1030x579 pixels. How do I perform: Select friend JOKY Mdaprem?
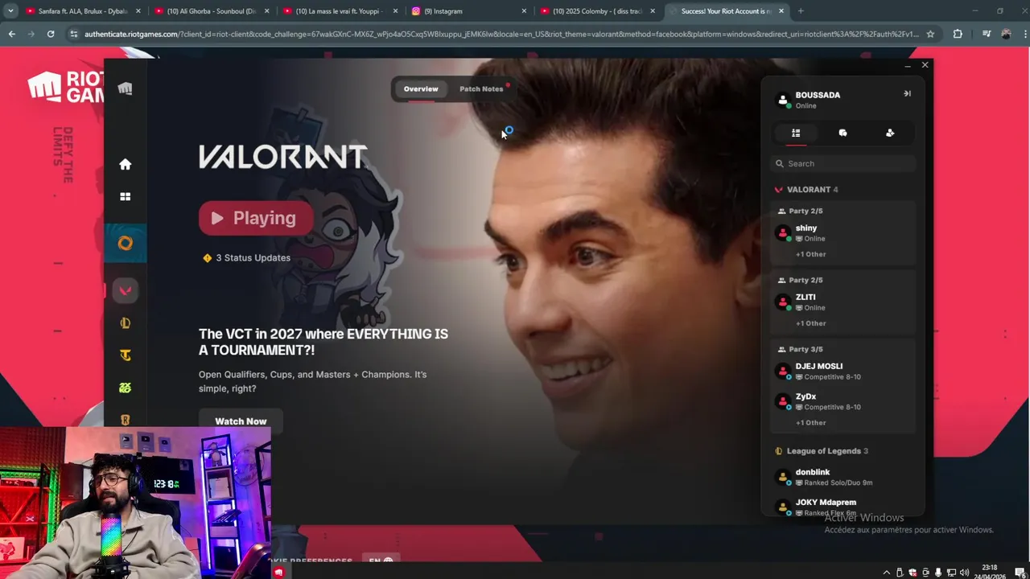(x=843, y=507)
